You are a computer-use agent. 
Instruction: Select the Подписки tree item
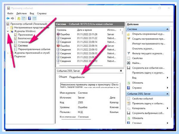tap(20, 56)
